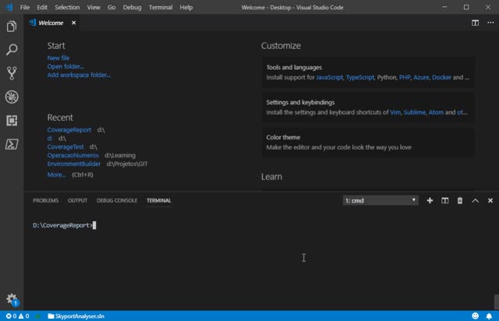
Task: Kill the terminal with trash icon
Action: 460,200
